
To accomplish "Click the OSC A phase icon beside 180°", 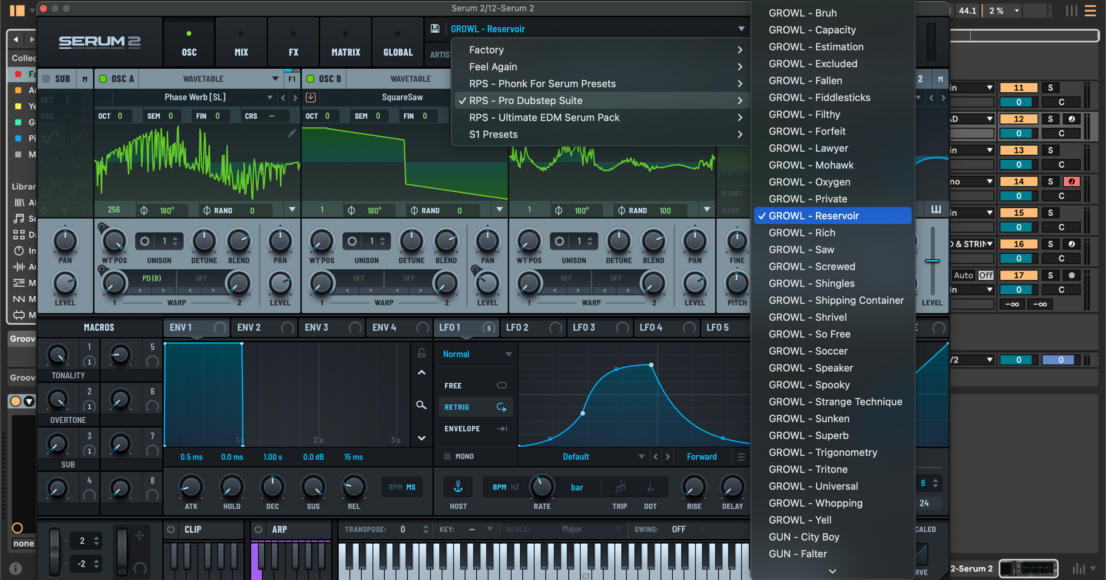I will (144, 210).
